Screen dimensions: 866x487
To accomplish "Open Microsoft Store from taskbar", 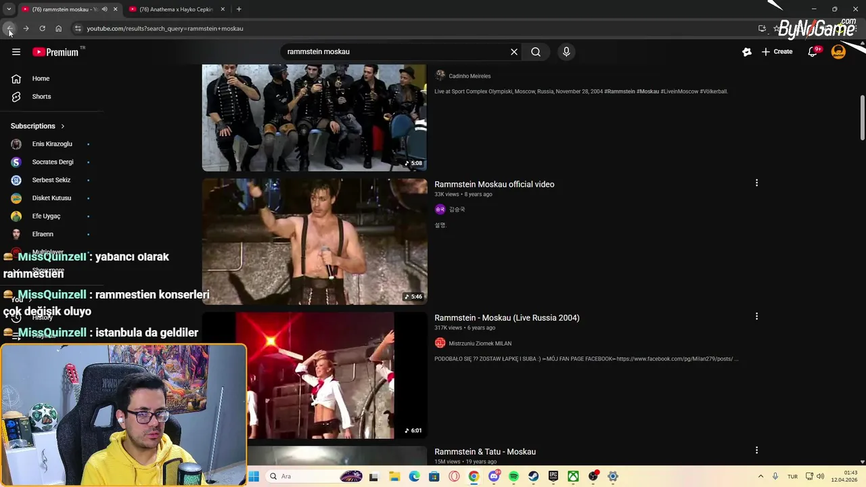I will tap(434, 476).
